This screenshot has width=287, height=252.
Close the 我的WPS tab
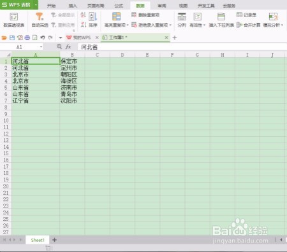click(97, 38)
